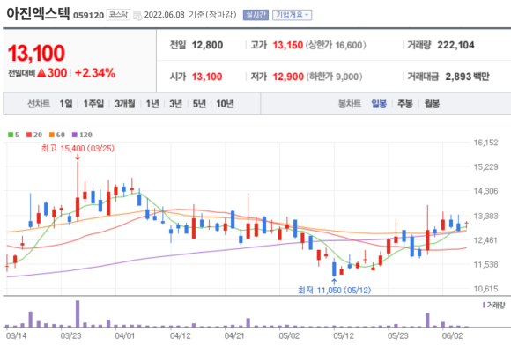Image resolution: width=511 pixels, height=346 pixels.
Task: Select the 3년 line chart tab
Action: tap(175, 104)
